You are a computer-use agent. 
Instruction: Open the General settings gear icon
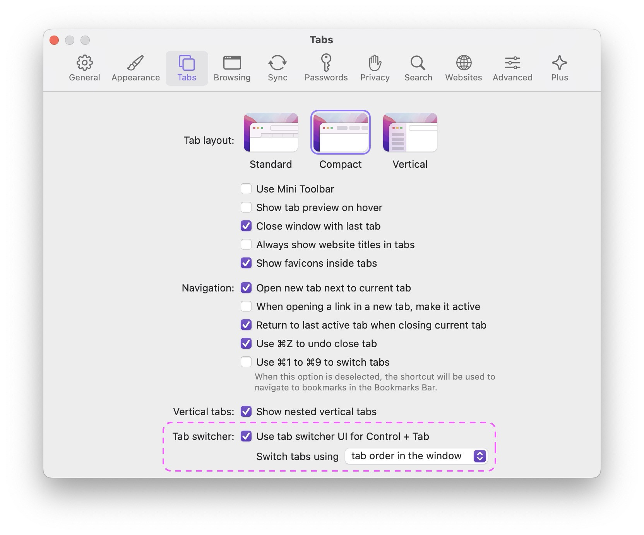(84, 63)
